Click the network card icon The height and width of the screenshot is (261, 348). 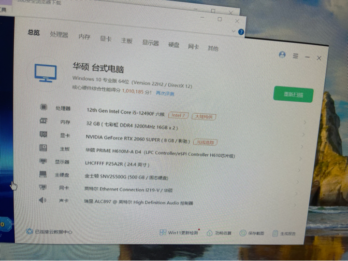click(x=43, y=187)
